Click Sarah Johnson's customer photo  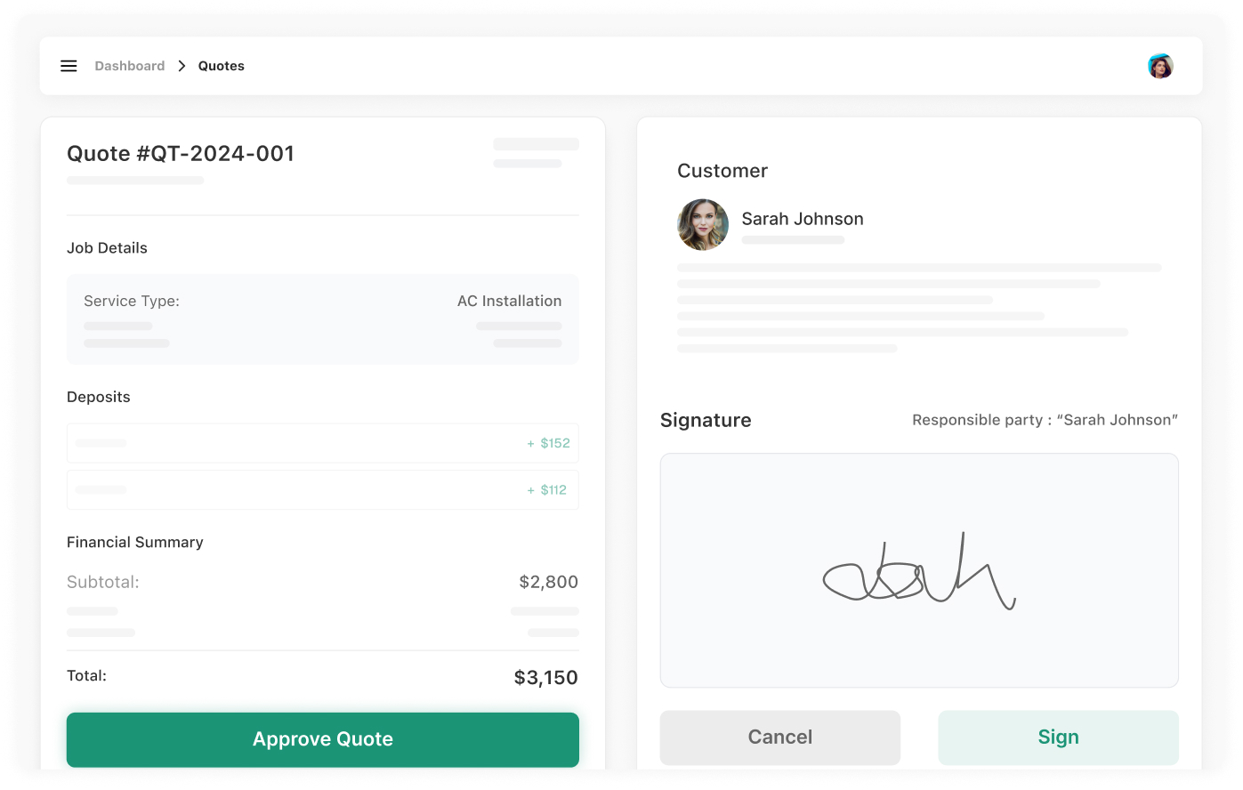click(x=702, y=224)
